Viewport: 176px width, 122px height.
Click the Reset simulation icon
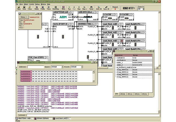click(91, 7)
